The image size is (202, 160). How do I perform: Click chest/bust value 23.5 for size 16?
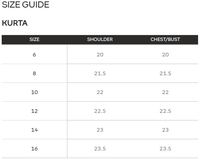(x=165, y=149)
